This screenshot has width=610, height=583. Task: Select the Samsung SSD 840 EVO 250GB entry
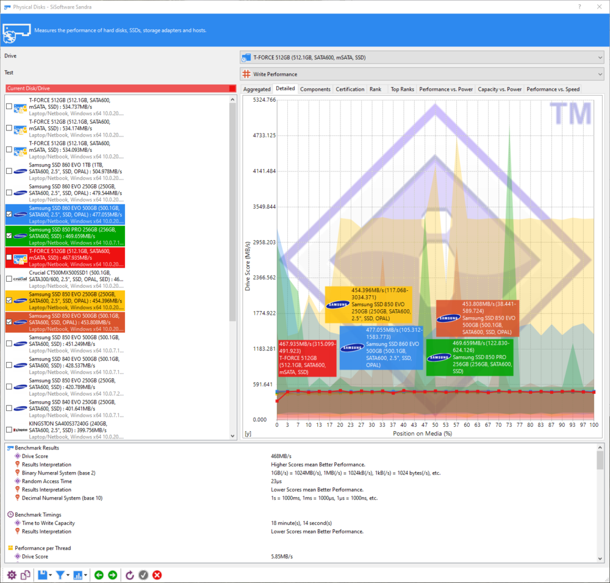point(65,409)
